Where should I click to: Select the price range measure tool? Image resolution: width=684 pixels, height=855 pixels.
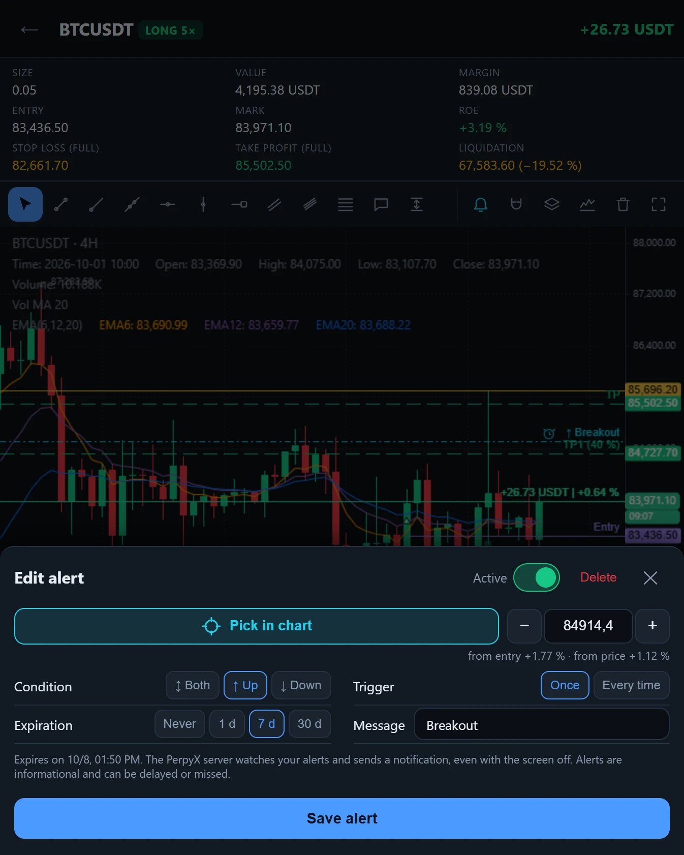(417, 204)
